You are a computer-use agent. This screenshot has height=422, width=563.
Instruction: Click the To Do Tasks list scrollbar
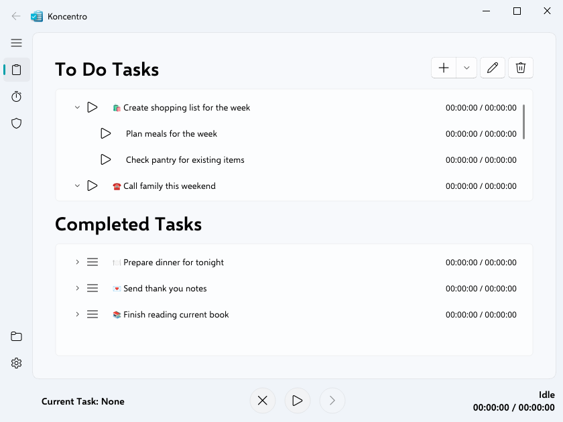pyautogui.click(x=524, y=122)
